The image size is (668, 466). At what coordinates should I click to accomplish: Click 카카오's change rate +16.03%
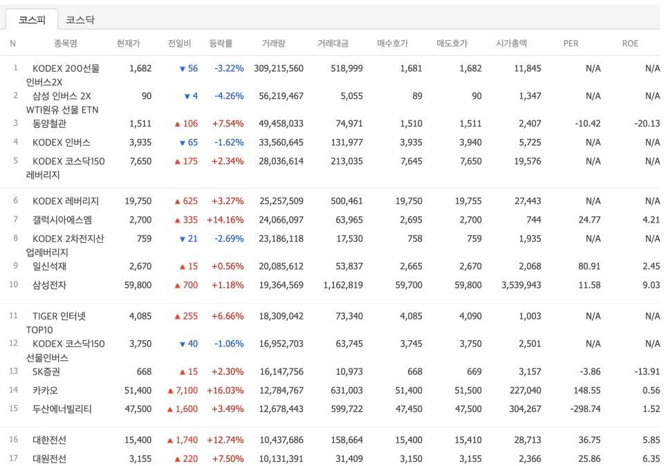point(225,390)
